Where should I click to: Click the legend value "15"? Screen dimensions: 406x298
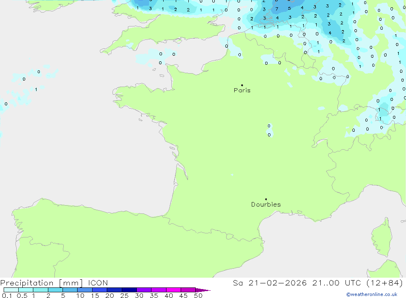95,296
